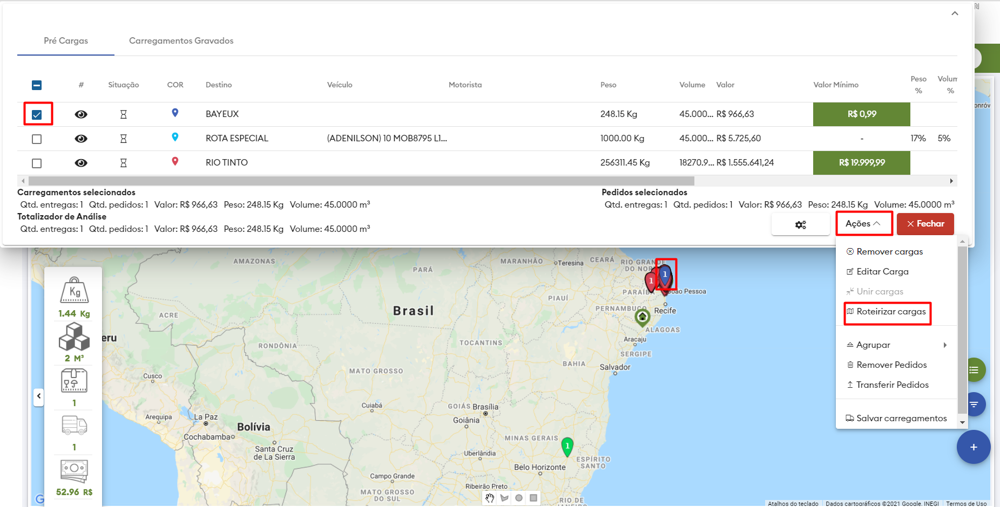Click the table scrollbar left arrow
This screenshot has height=507, width=1000.
[x=23, y=181]
